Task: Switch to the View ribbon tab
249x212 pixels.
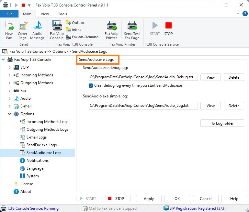Action: point(45,14)
